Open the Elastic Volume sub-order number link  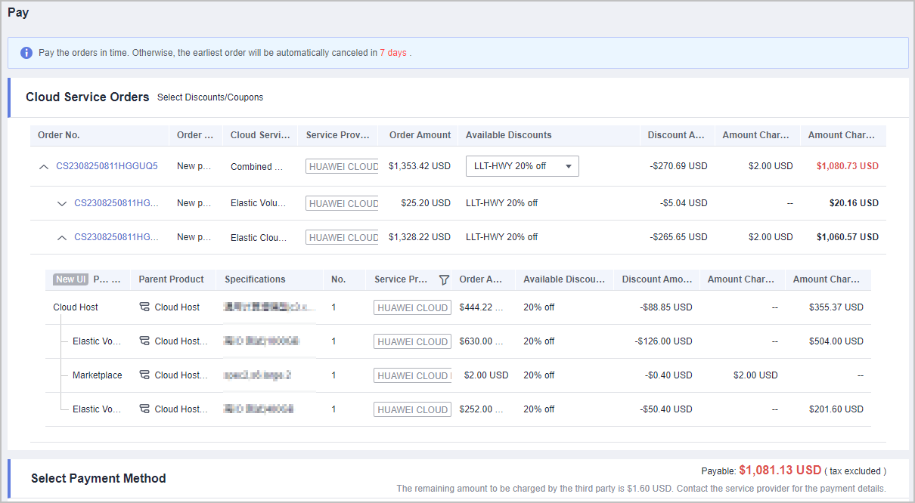pyautogui.click(x=116, y=203)
